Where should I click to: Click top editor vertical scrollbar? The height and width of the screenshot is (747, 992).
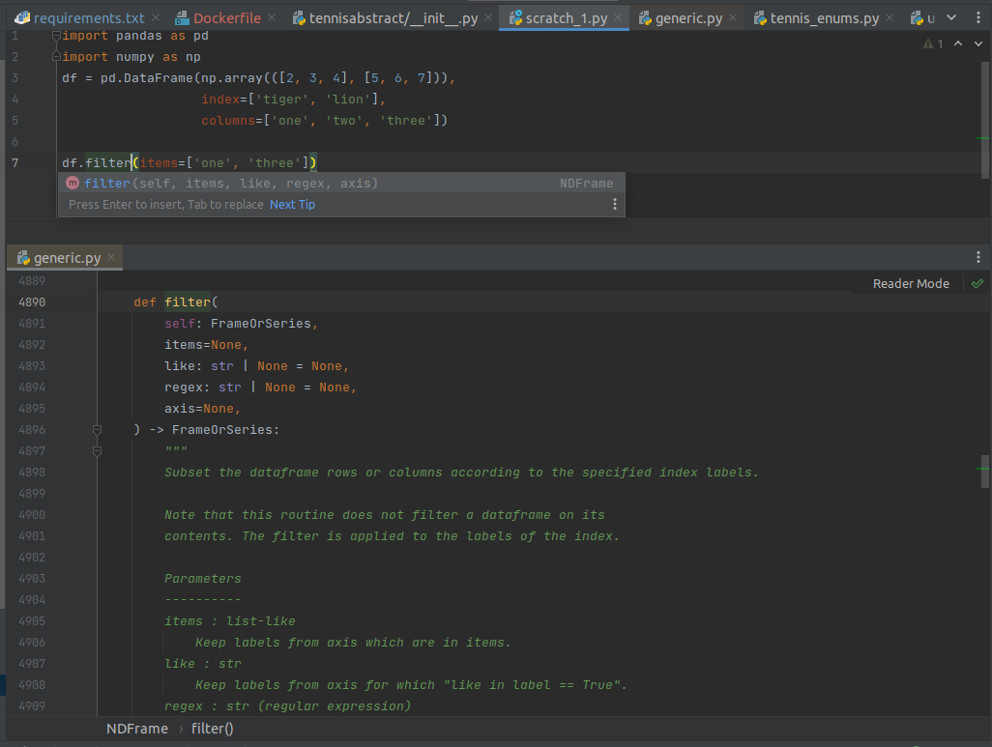(x=984, y=120)
